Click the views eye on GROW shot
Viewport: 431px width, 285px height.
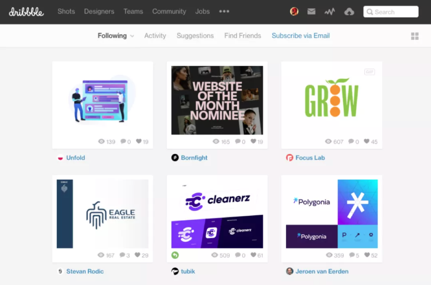click(328, 141)
